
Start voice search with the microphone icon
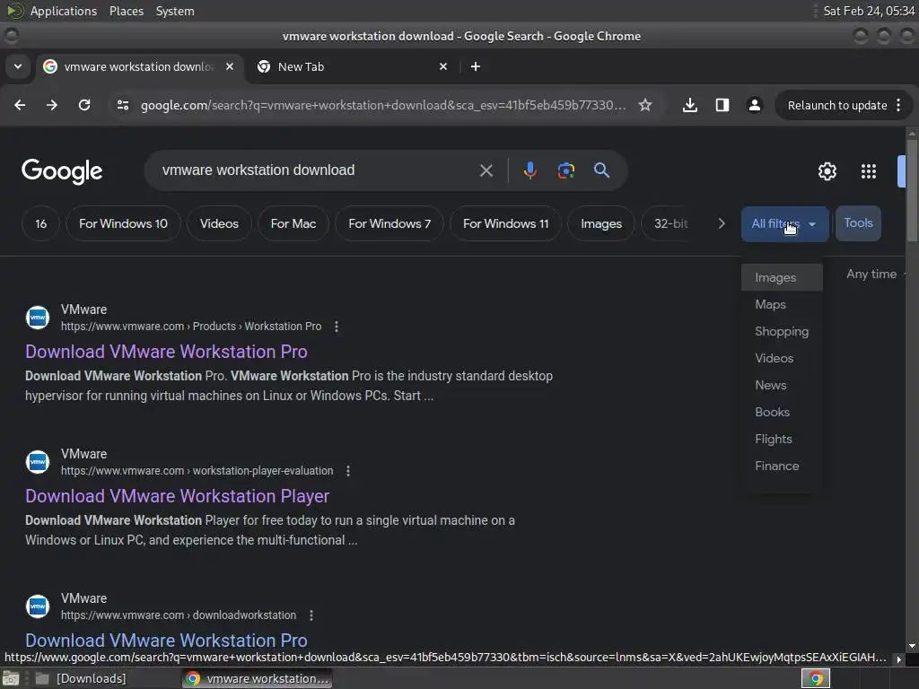(x=530, y=170)
